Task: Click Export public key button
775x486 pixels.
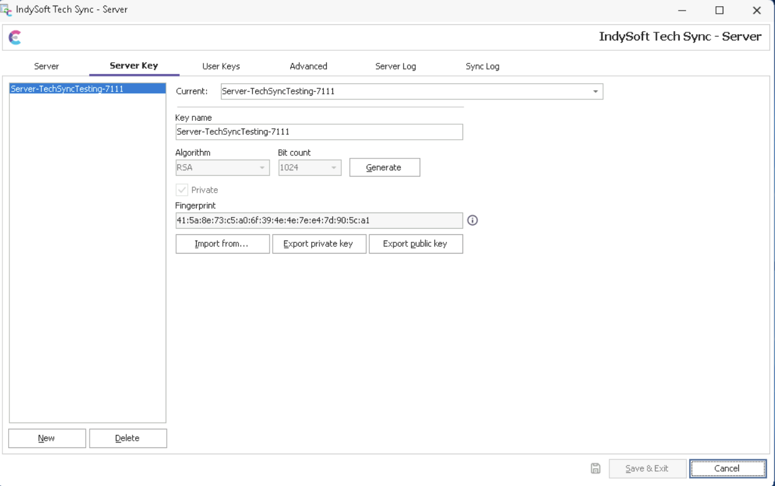Action: [415, 244]
